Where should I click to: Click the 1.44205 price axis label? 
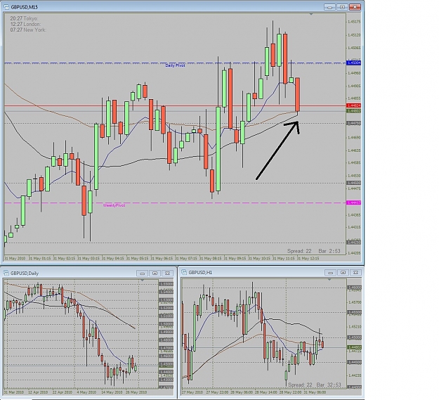point(354,253)
